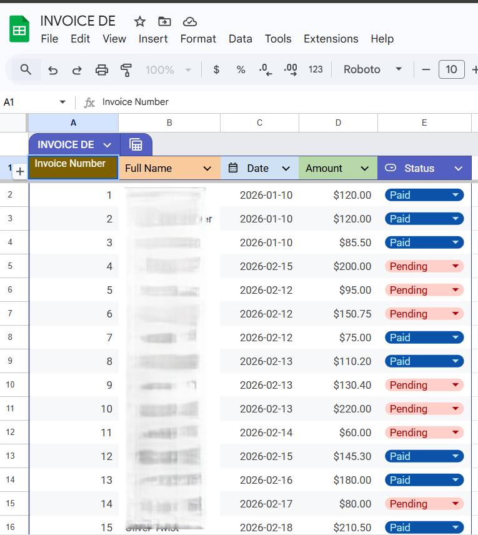The width and height of the screenshot is (478, 535).
Task: Select row 5 header
Action: click(10, 266)
